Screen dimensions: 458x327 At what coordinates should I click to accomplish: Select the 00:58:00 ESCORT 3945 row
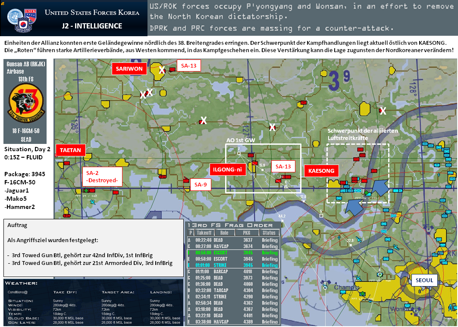pyautogui.click(x=233, y=259)
